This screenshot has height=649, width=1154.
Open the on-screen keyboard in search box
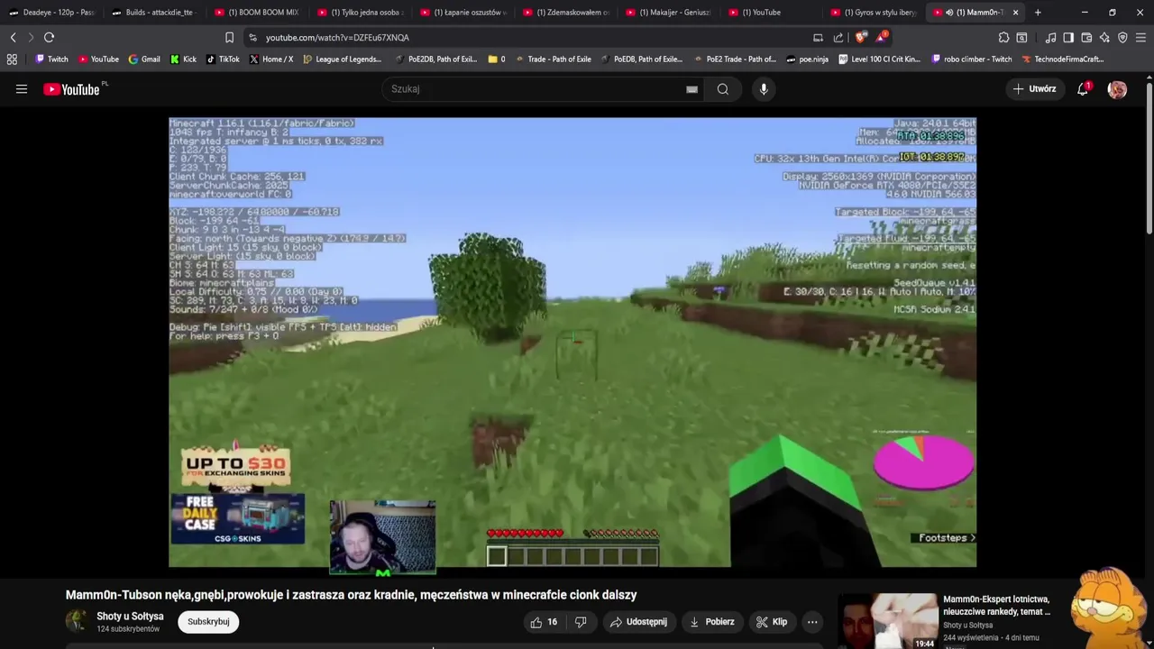click(691, 89)
